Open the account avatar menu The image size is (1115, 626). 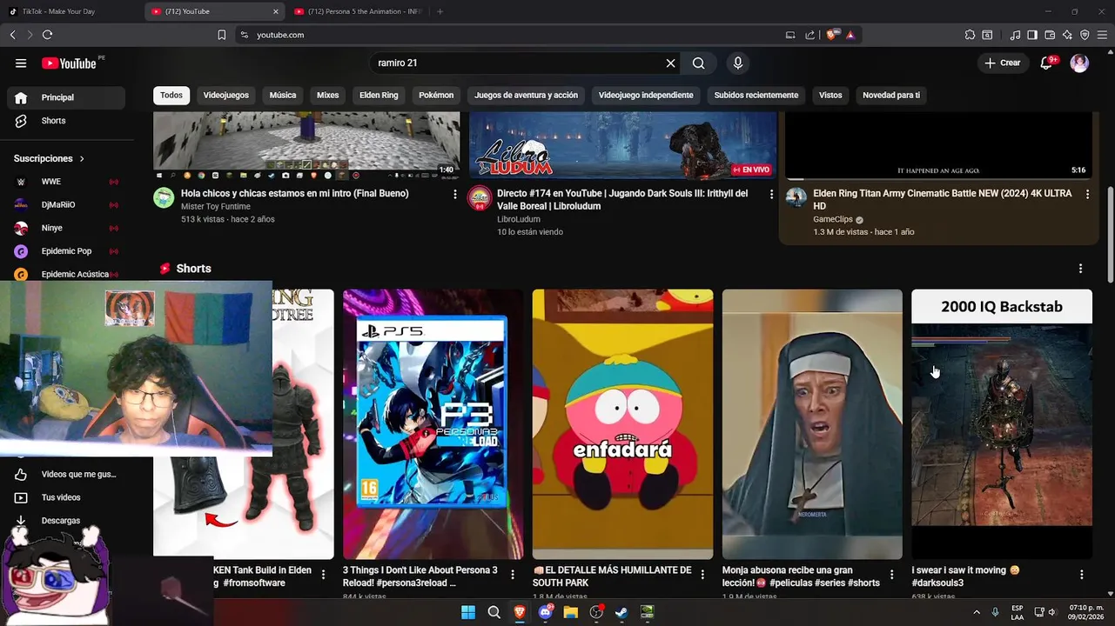click(1079, 63)
